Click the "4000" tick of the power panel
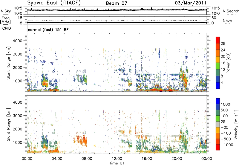This screenshot has height=165, width=239. 17,41
